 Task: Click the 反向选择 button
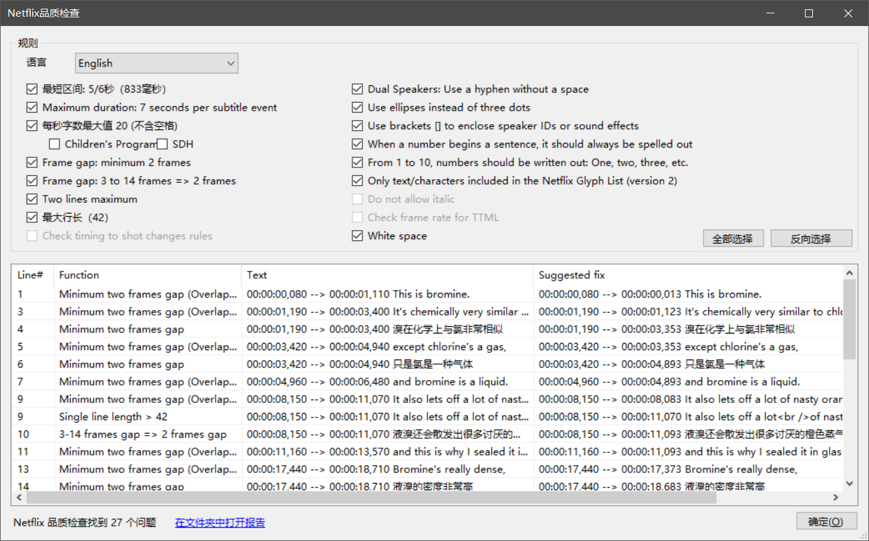tap(811, 237)
